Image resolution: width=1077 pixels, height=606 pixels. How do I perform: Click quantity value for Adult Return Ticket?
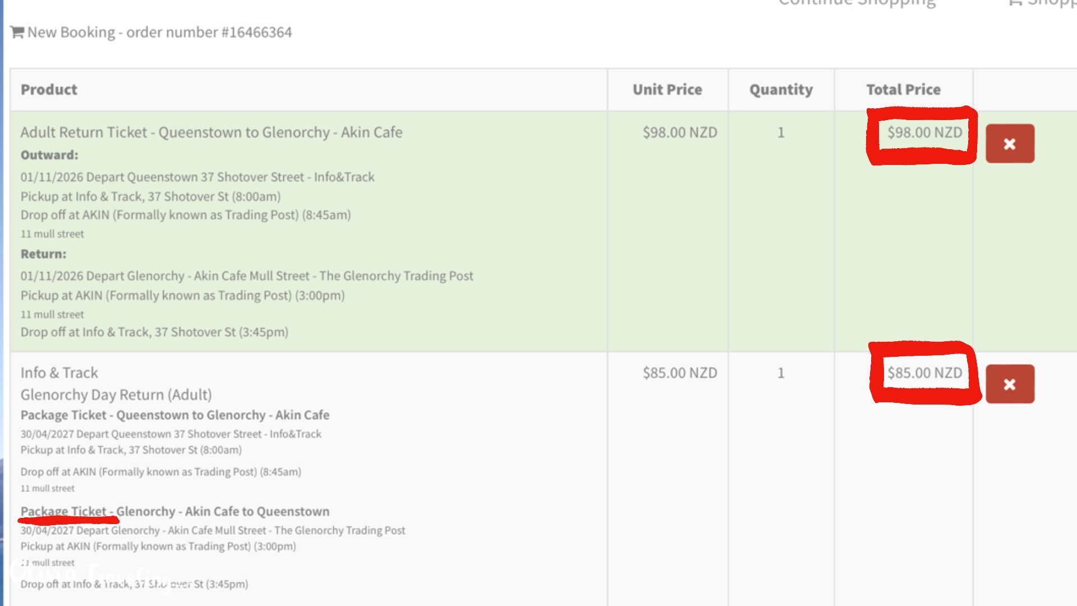(x=781, y=132)
